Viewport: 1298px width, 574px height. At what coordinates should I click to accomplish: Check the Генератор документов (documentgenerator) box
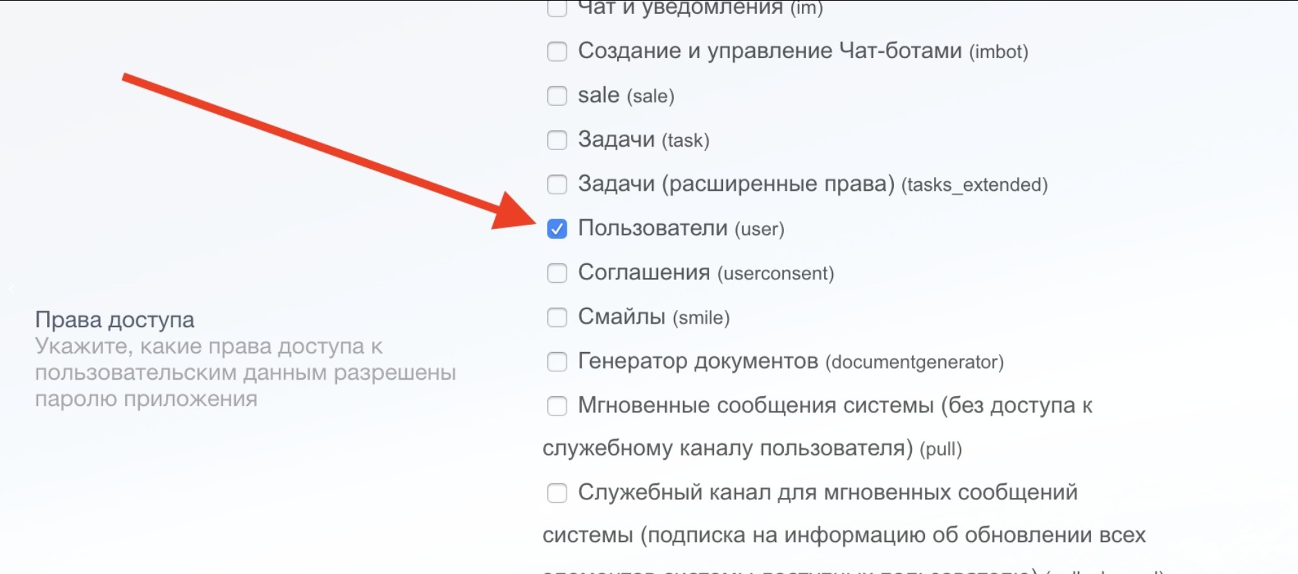tap(557, 362)
